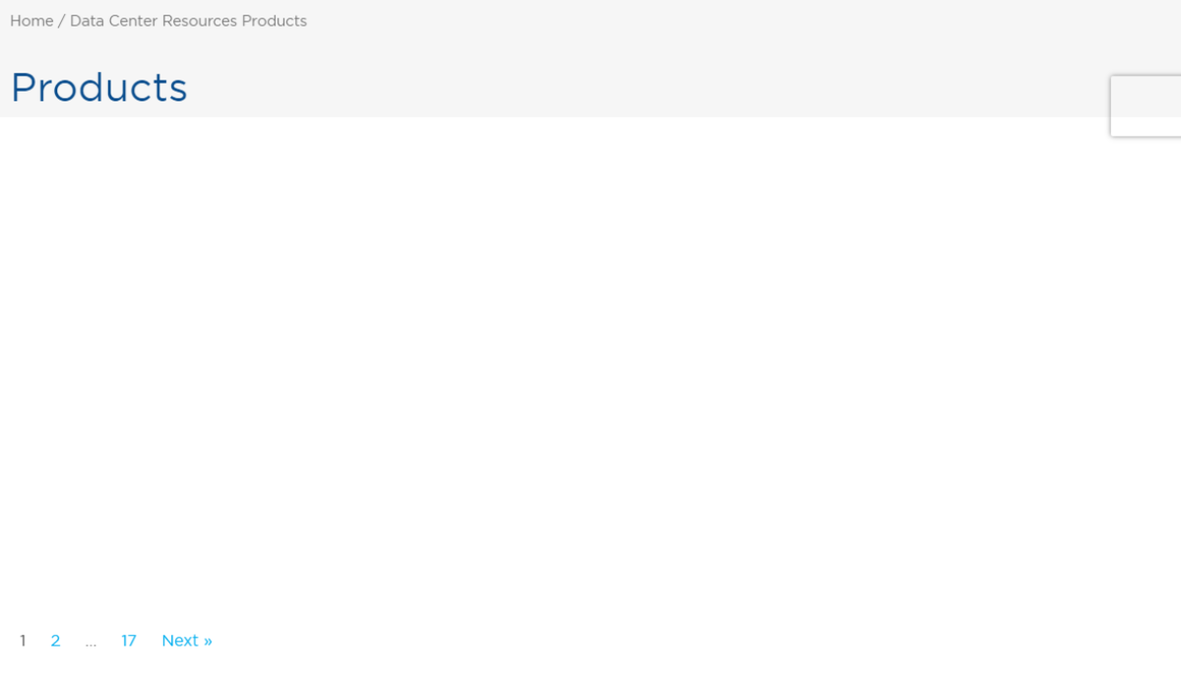Open the reCAPTCHA badge at right edge

(x=1146, y=106)
